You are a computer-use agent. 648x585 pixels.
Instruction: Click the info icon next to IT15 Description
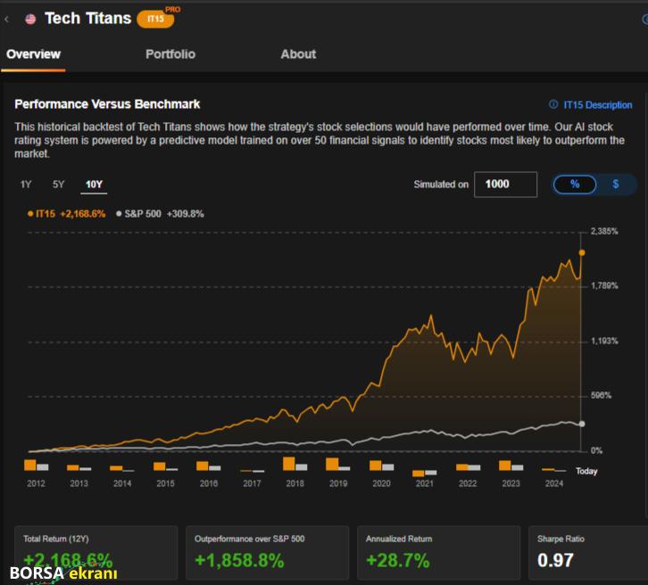553,104
